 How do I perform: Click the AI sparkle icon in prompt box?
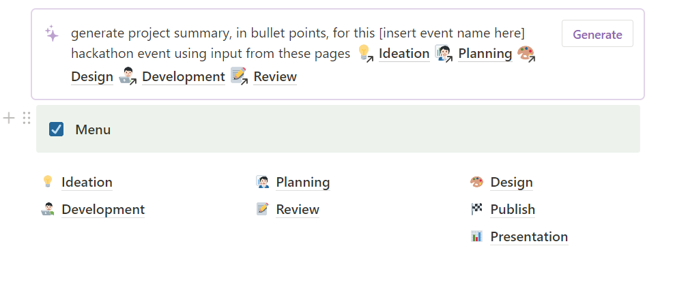tap(52, 33)
